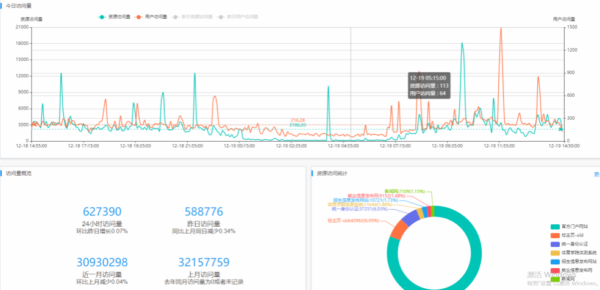The width and height of the screenshot is (600, 290).
Task: Toggle the 用户访问量 series in line chart legend
Action: coord(151,17)
